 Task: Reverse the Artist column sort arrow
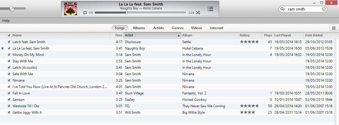[179, 36]
